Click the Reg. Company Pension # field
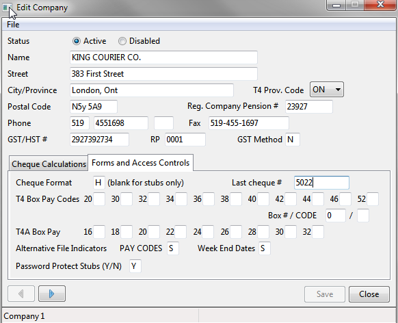 coord(309,106)
